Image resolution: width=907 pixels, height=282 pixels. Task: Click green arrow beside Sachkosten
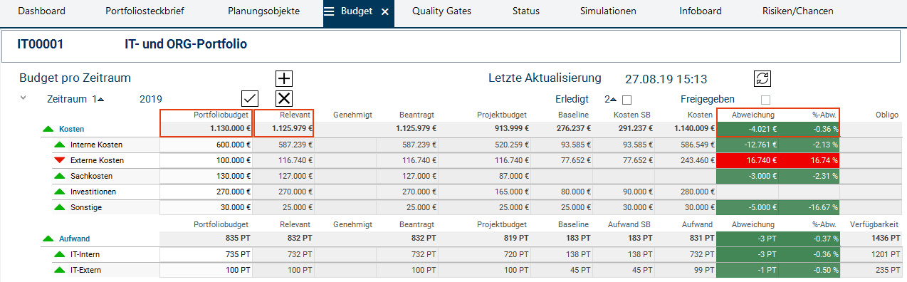click(59, 176)
